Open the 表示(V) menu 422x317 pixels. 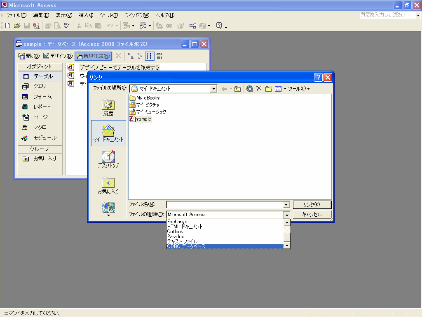tap(64, 15)
